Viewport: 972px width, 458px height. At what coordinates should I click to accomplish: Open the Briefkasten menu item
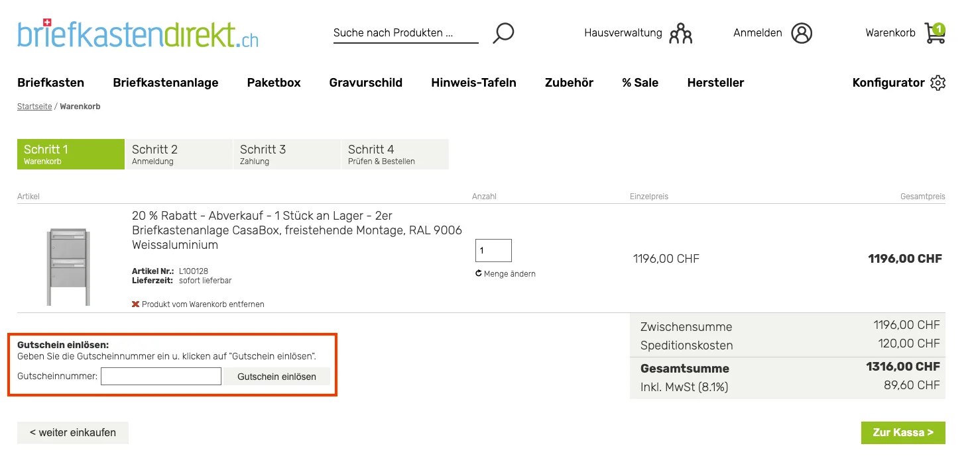51,83
